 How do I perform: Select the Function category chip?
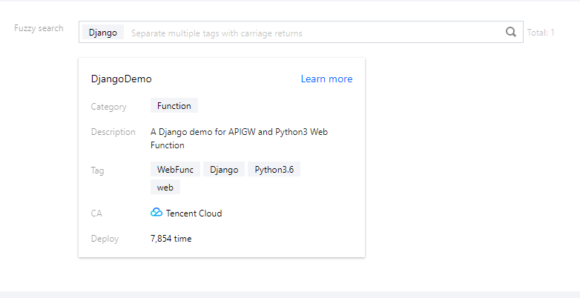click(x=174, y=105)
